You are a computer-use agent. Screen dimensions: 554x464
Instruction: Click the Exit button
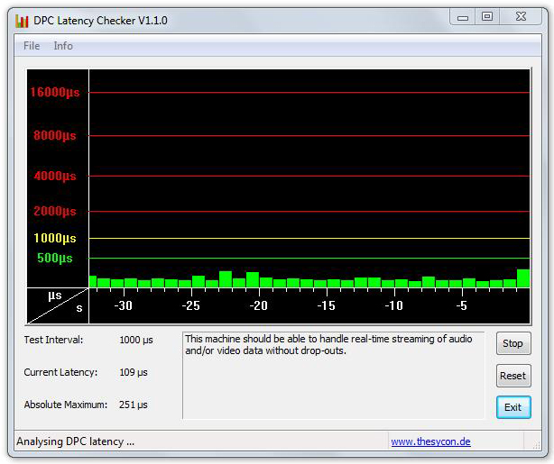[513, 407]
